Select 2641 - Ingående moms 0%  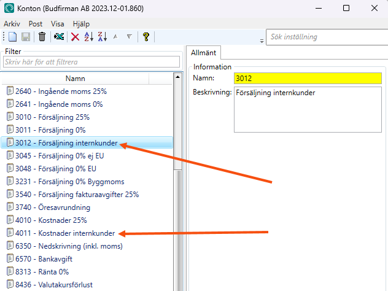tap(87, 104)
